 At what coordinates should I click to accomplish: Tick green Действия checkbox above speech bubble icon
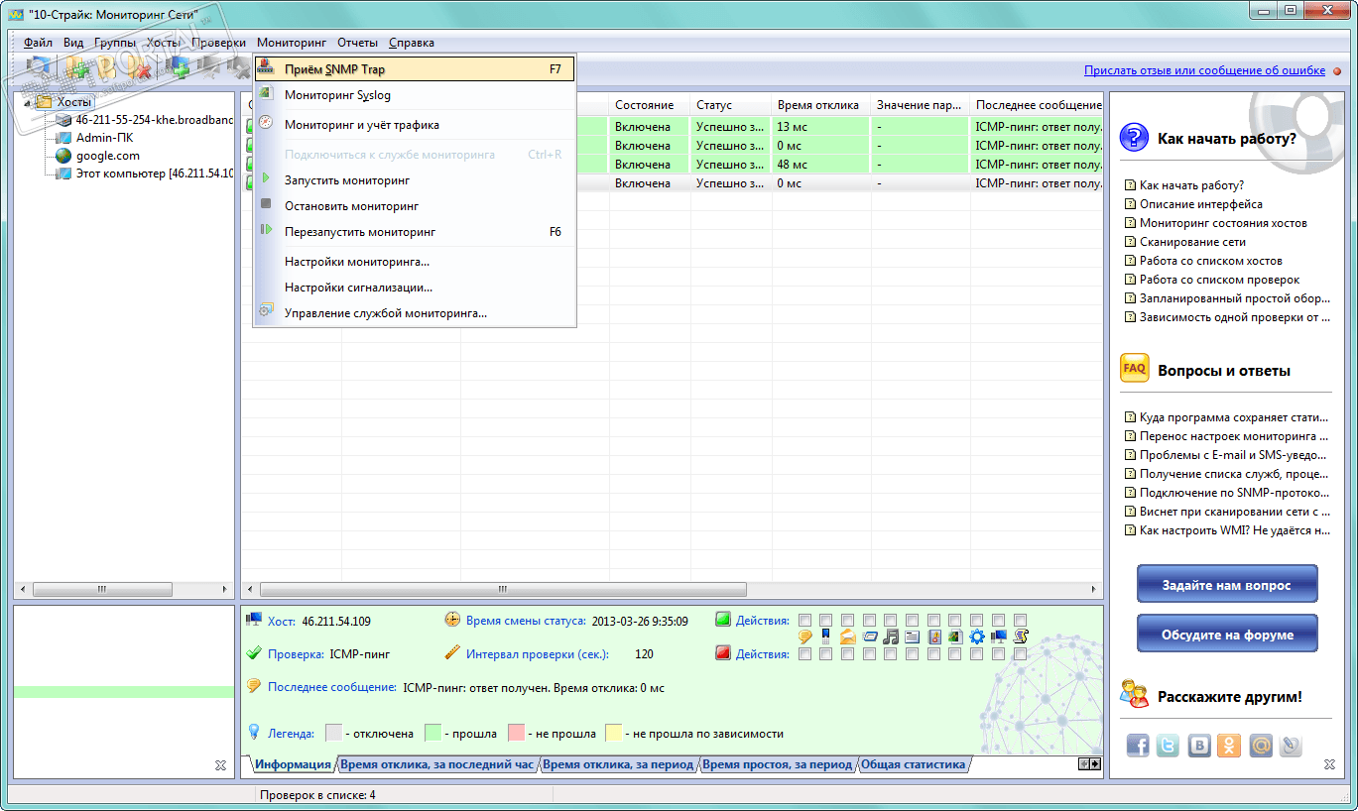click(804, 621)
